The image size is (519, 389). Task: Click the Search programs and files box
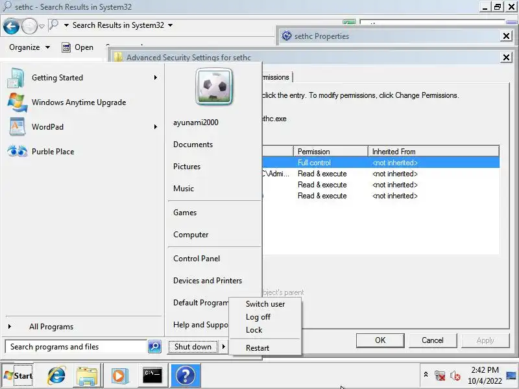click(76, 347)
